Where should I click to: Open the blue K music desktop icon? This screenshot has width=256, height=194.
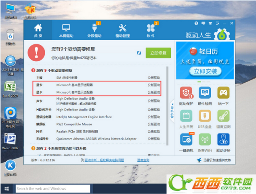[x=10, y=168]
